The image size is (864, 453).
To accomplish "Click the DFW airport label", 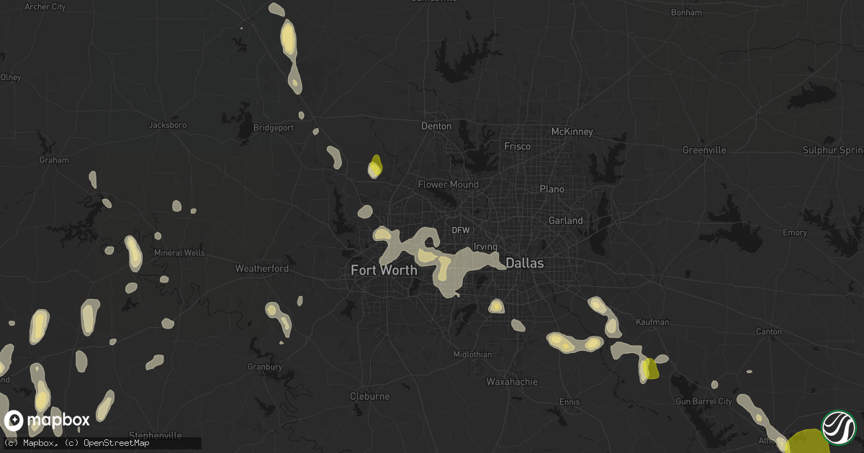I will click(x=461, y=230).
